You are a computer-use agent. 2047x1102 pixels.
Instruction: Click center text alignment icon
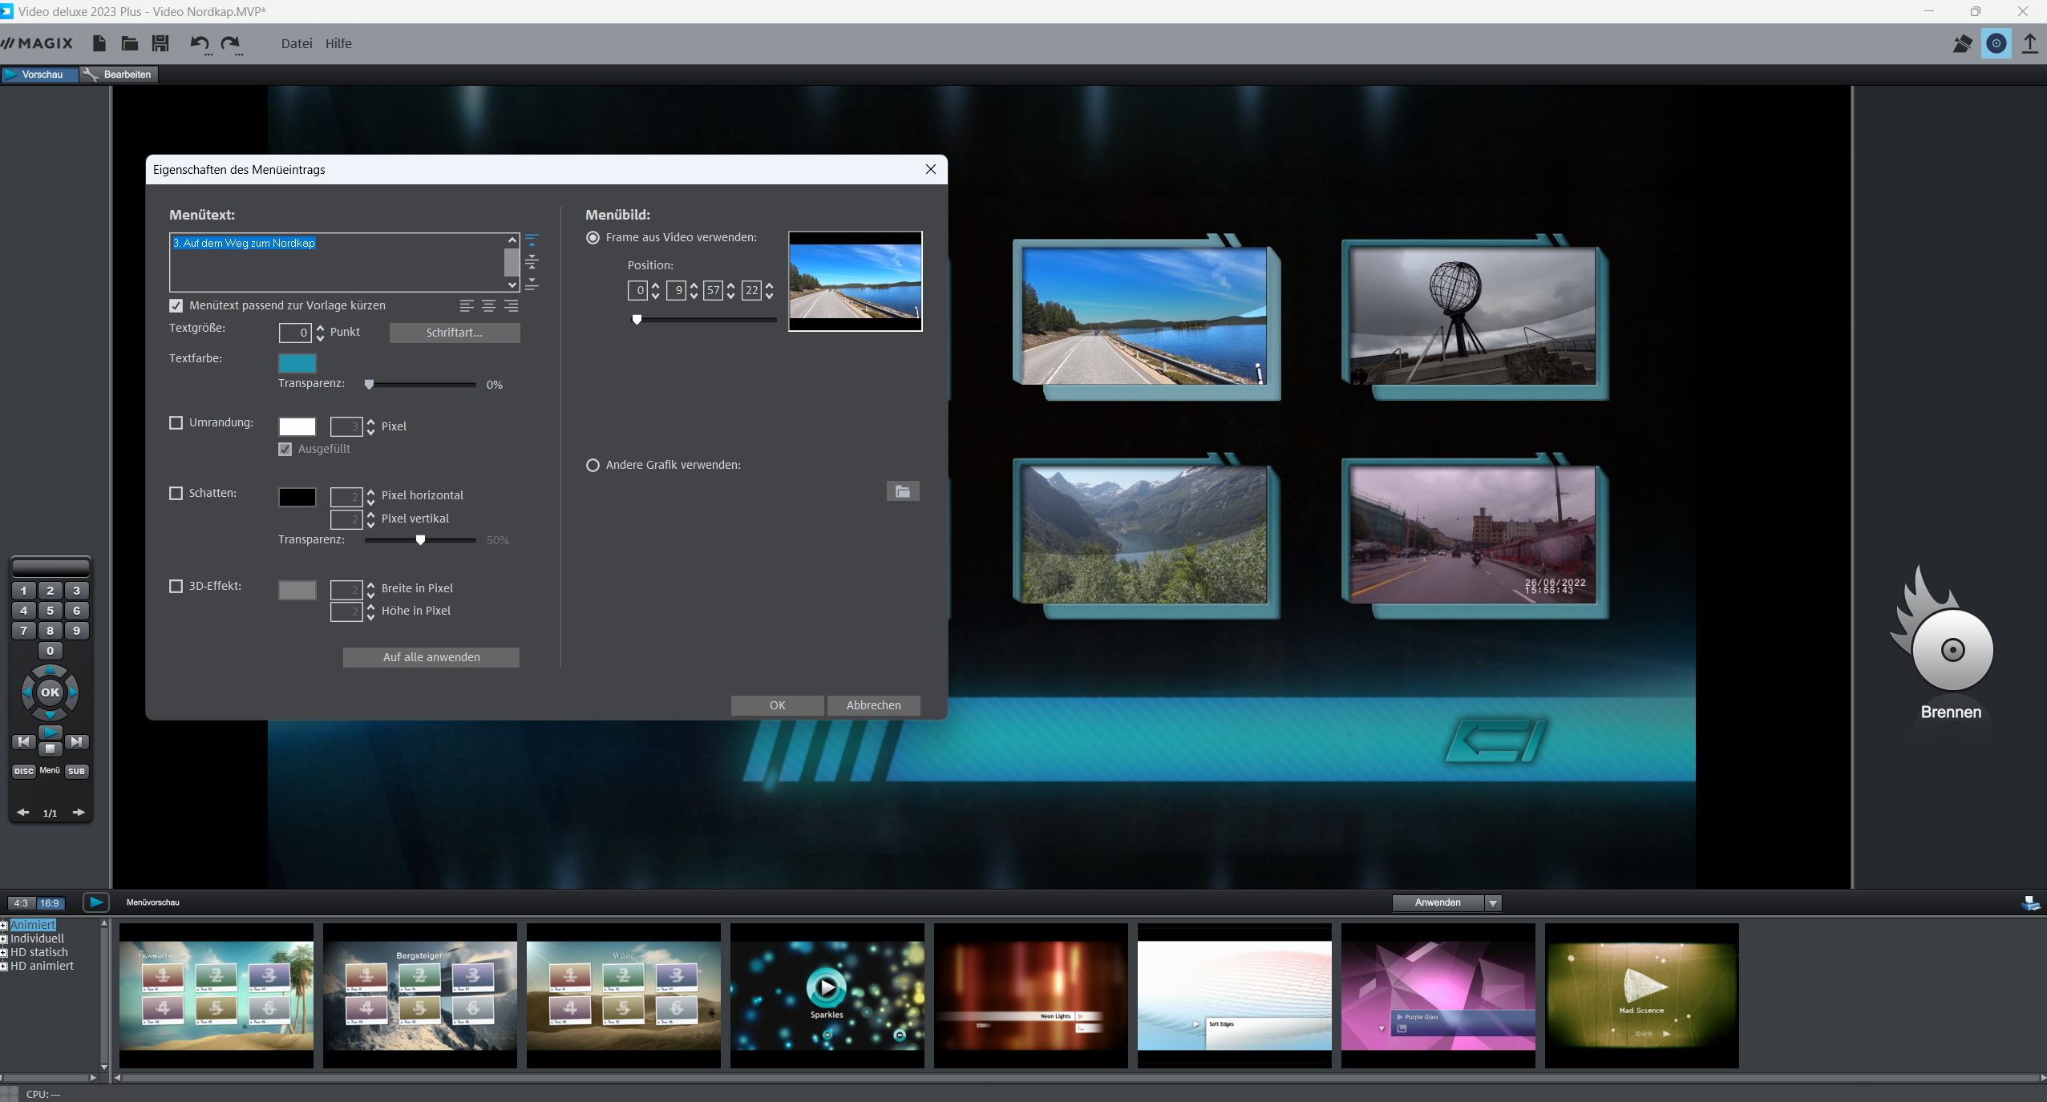coord(488,305)
